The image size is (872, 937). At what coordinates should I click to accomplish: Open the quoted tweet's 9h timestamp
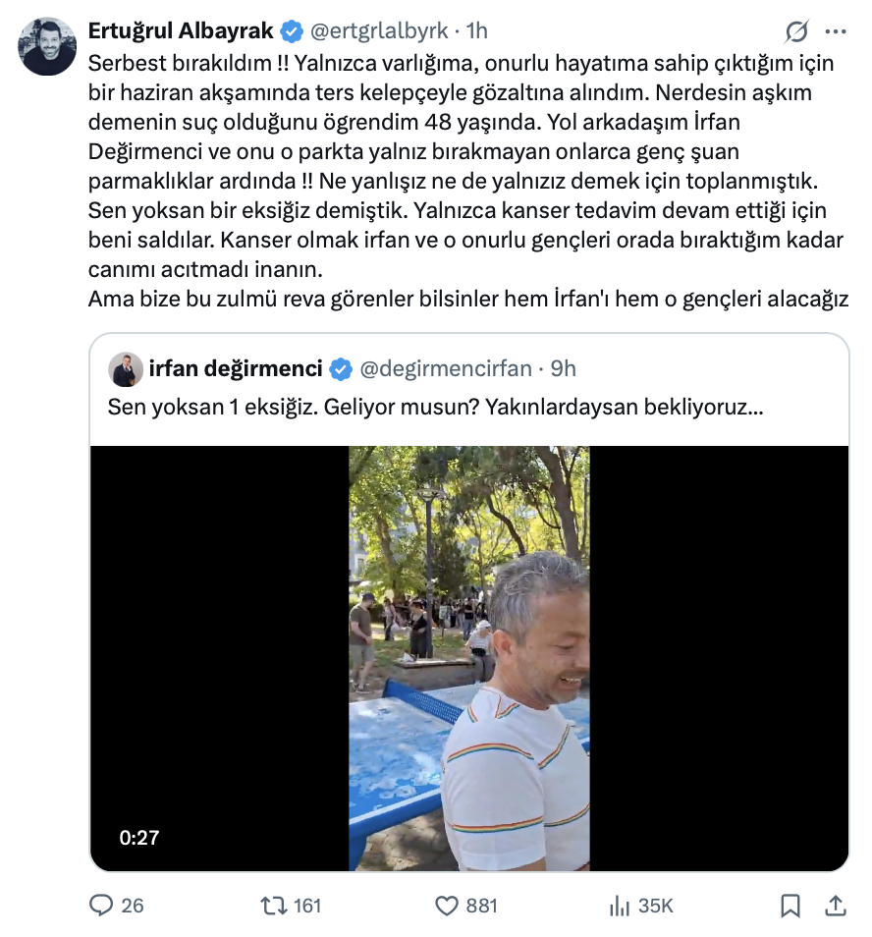[564, 368]
